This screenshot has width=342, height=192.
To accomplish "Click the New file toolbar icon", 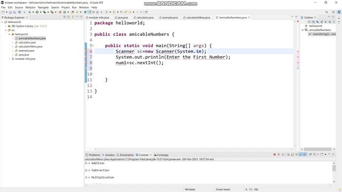I will (3, 12).
